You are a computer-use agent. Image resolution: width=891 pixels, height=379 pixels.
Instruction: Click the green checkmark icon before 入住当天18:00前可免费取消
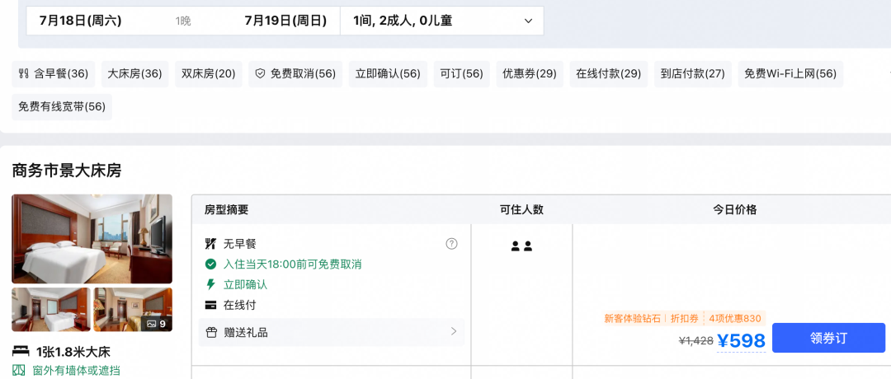point(210,264)
